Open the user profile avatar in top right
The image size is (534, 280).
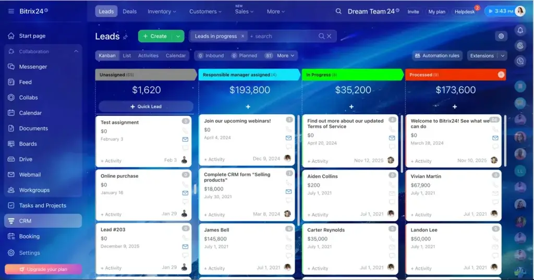point(520,11)
